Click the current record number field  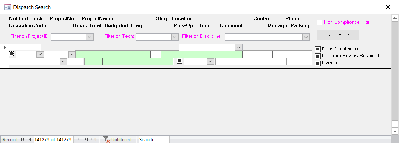(53, 139)
